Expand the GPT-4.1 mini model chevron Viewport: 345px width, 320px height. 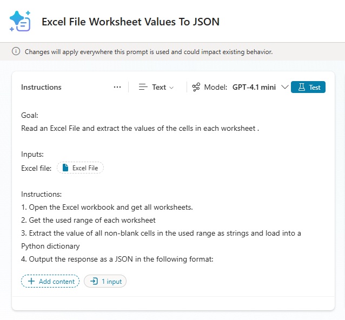[285, 87]
